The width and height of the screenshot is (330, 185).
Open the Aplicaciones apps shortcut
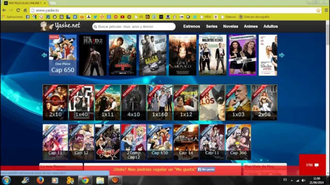(x=12, y=17)
